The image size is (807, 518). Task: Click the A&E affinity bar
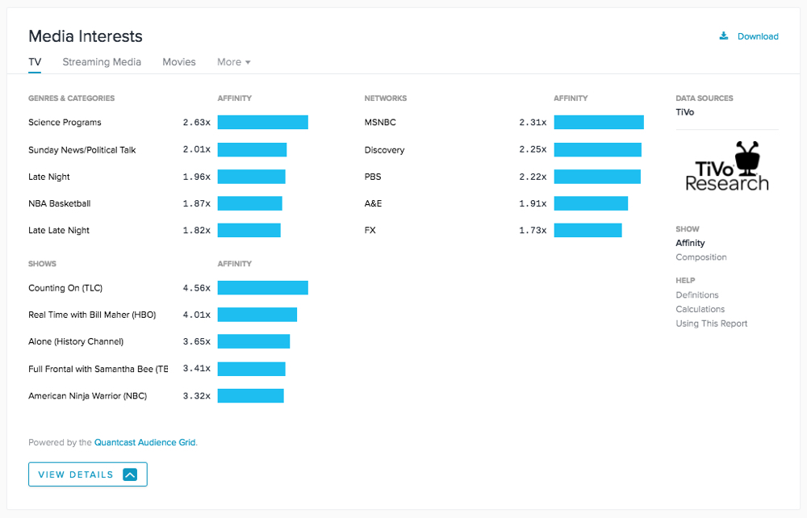[x=591, y=203]
